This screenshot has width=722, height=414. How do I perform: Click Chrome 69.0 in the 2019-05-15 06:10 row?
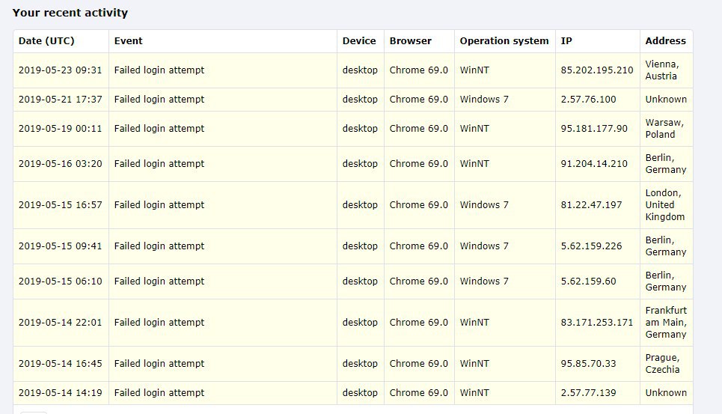click(418, 281)
